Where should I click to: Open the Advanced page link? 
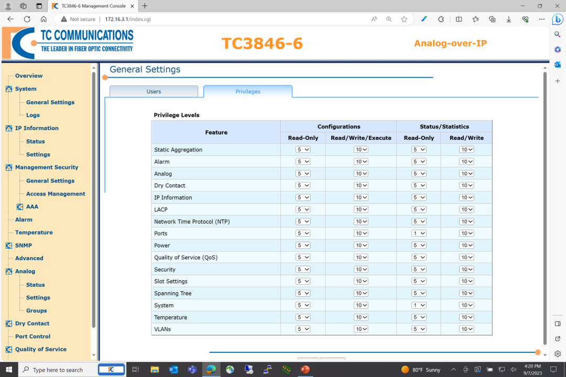point(29,258)
